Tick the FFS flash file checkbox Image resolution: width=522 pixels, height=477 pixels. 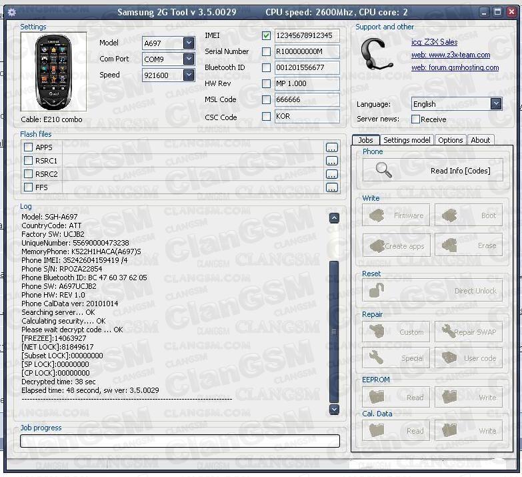click(28, 187)
